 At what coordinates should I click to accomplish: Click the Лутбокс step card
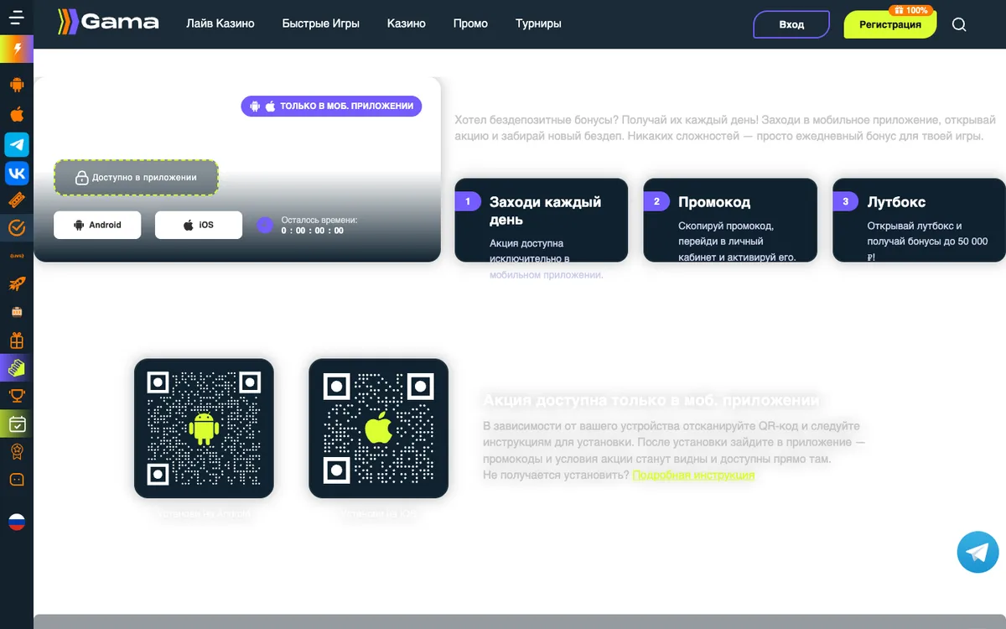coord(919,221)
